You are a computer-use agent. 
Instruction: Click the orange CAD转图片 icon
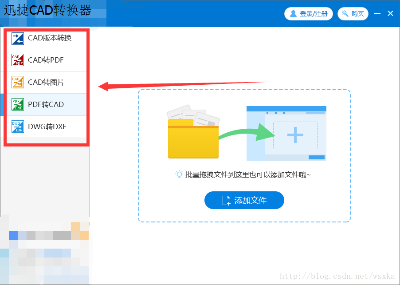18,82
